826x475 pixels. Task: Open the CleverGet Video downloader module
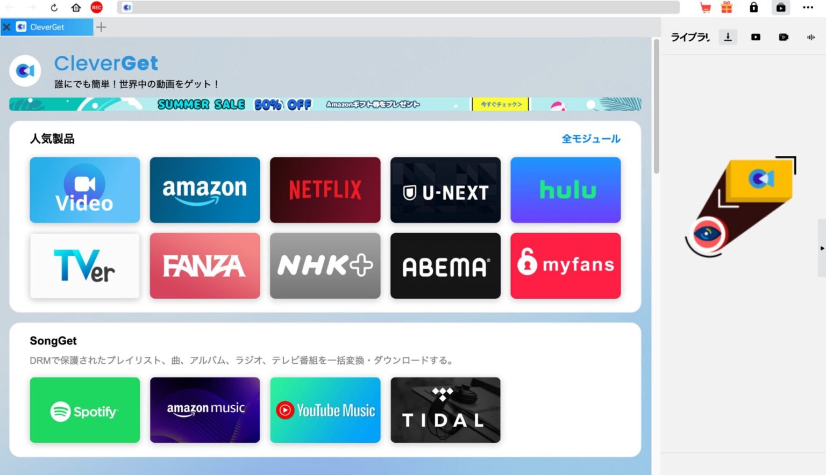tap(84, 190)
